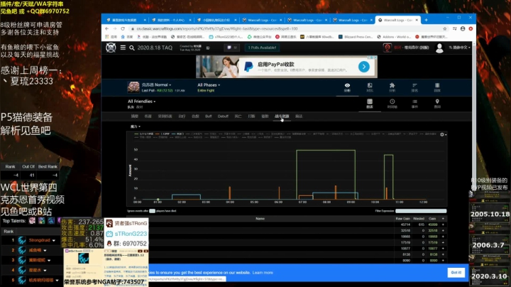
Task: Expand the row with Raw Gain 32518
Action: (443, 231)
